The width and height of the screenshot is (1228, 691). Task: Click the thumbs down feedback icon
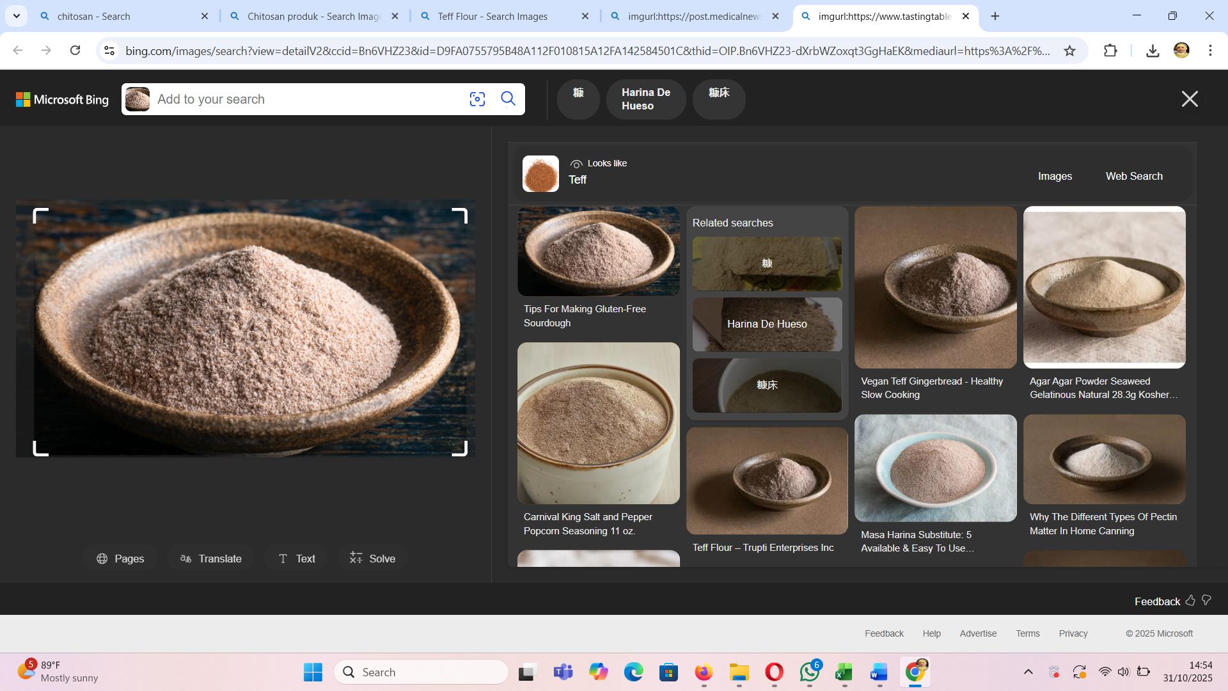click(1207, 600)
